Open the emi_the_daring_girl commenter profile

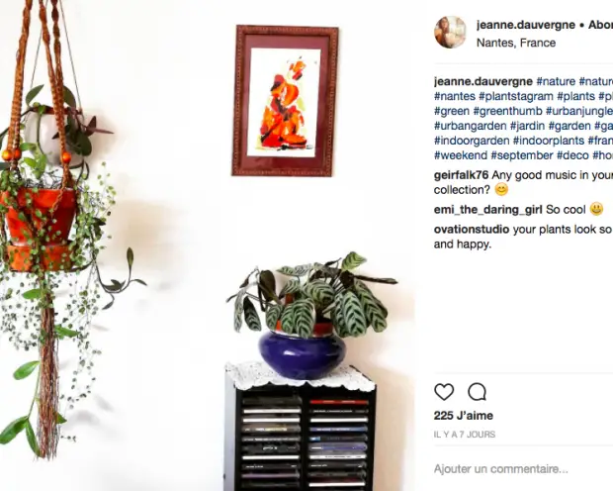pyautogui.click(x=487, y=210)
